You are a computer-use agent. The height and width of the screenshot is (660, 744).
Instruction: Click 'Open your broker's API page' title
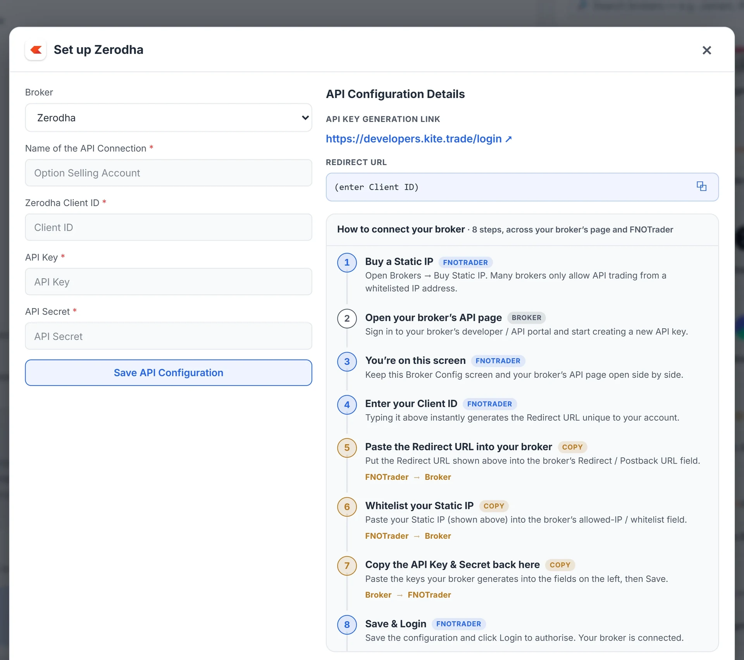[x=433, y=317]
